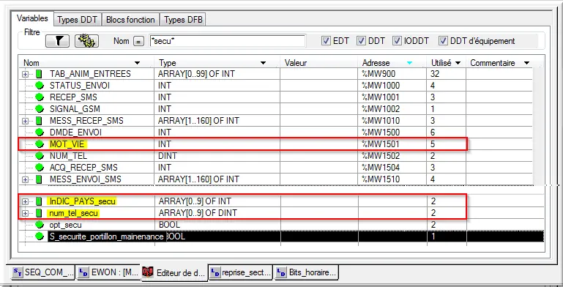Click the ACQ_RECEP_SMS variable name
This screenshot has height=287, width=563.
pos(83,168)
